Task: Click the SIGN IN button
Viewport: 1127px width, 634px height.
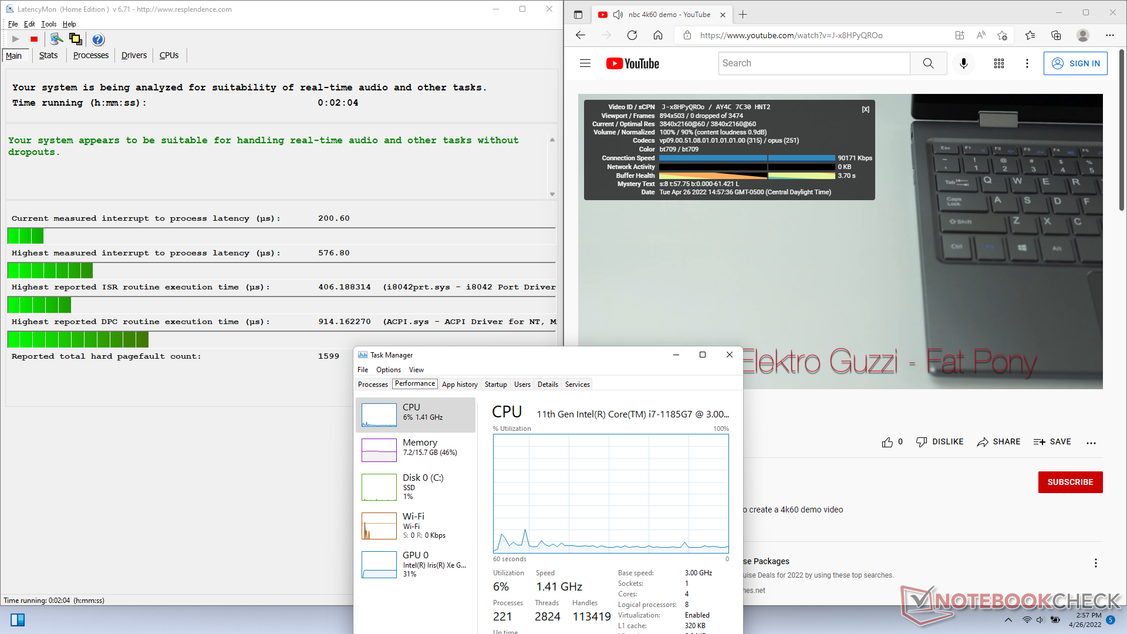Action: point(1075,63)
